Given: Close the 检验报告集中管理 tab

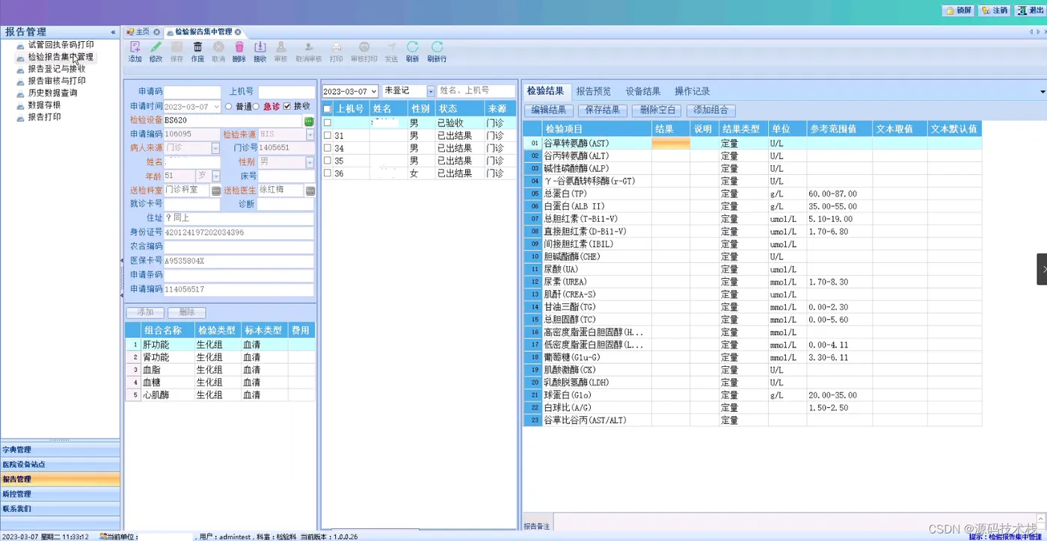Looking at the screenshot, I should coord(238,32).
